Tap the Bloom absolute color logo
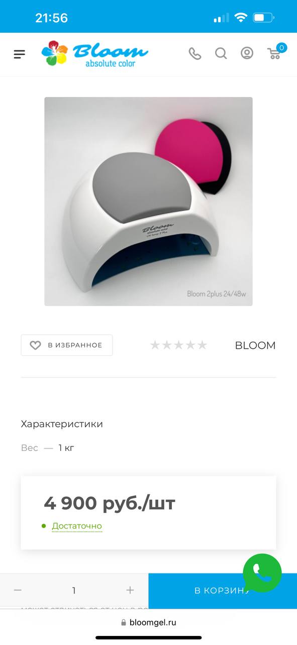Viewport: 297px width, 645px height. 95,54
